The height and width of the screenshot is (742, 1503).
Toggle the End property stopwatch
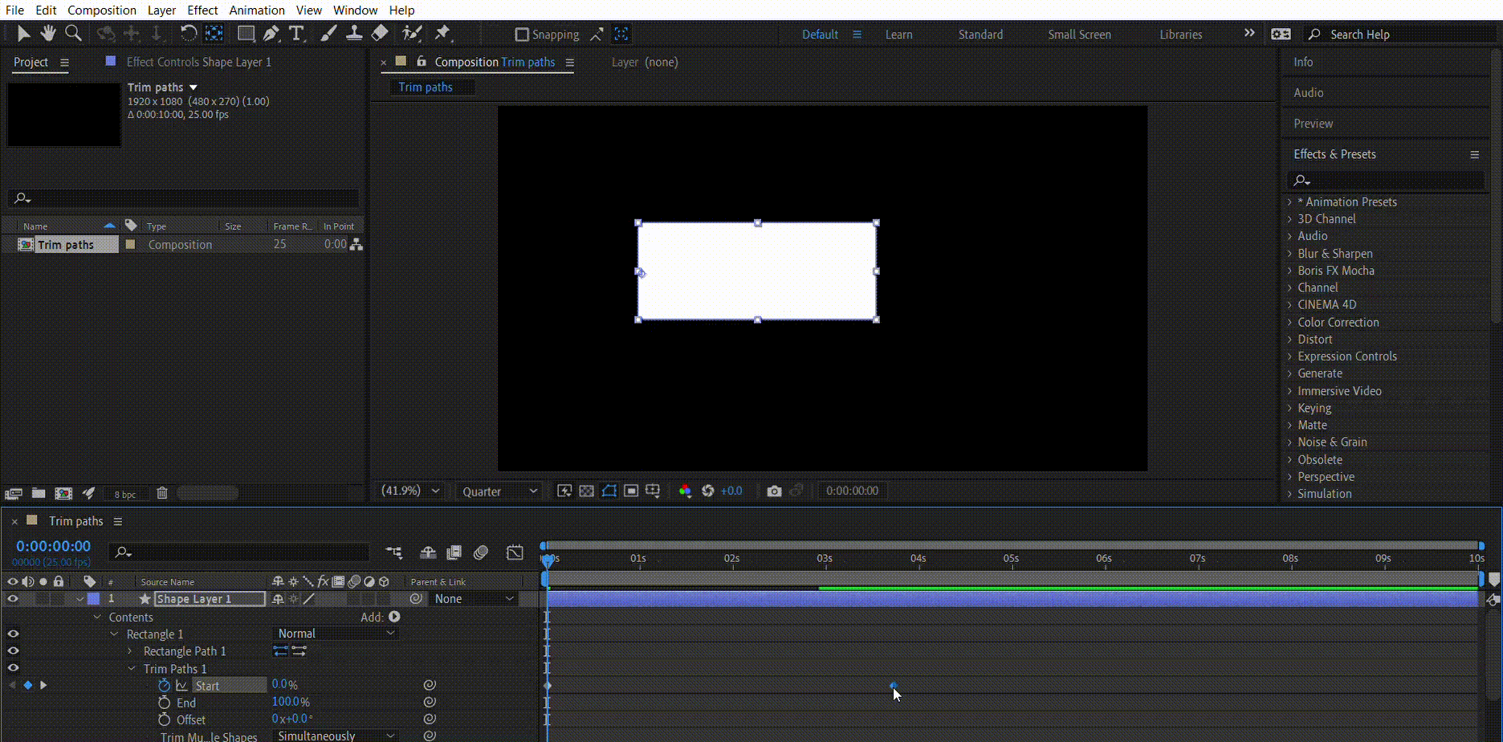pyautogui.click(x=164, y=703)
